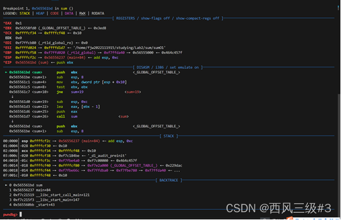
Task: Click the HEAP legend label
Action: point(40,14)
